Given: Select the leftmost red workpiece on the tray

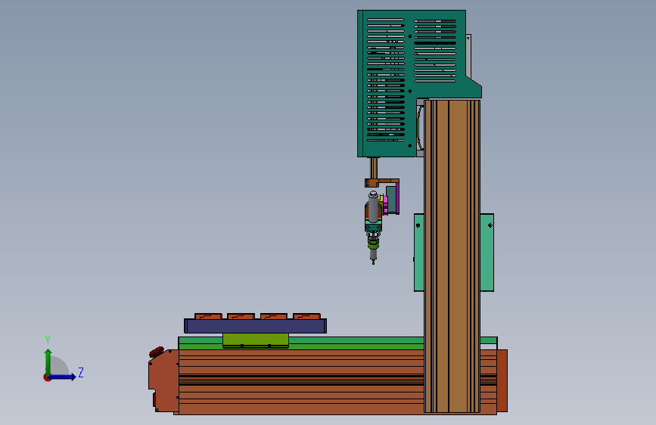Looking at the screenshot, I should pos(208,316).
